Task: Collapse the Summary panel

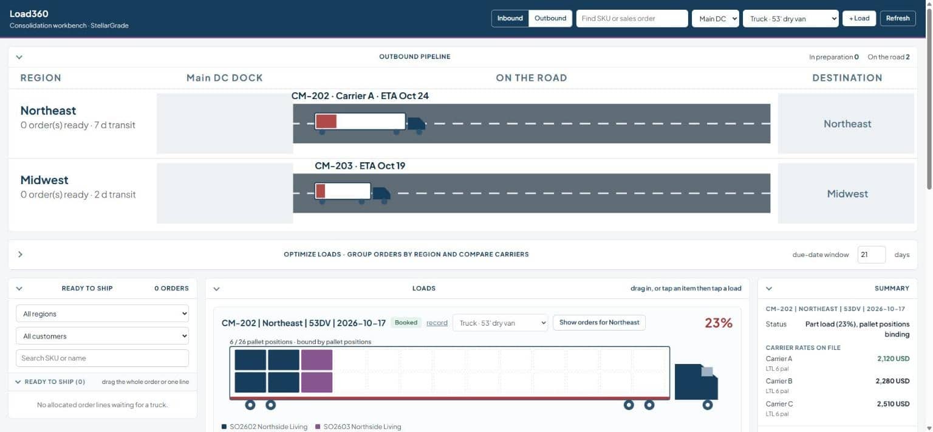Action: click(x=769, y=289)
